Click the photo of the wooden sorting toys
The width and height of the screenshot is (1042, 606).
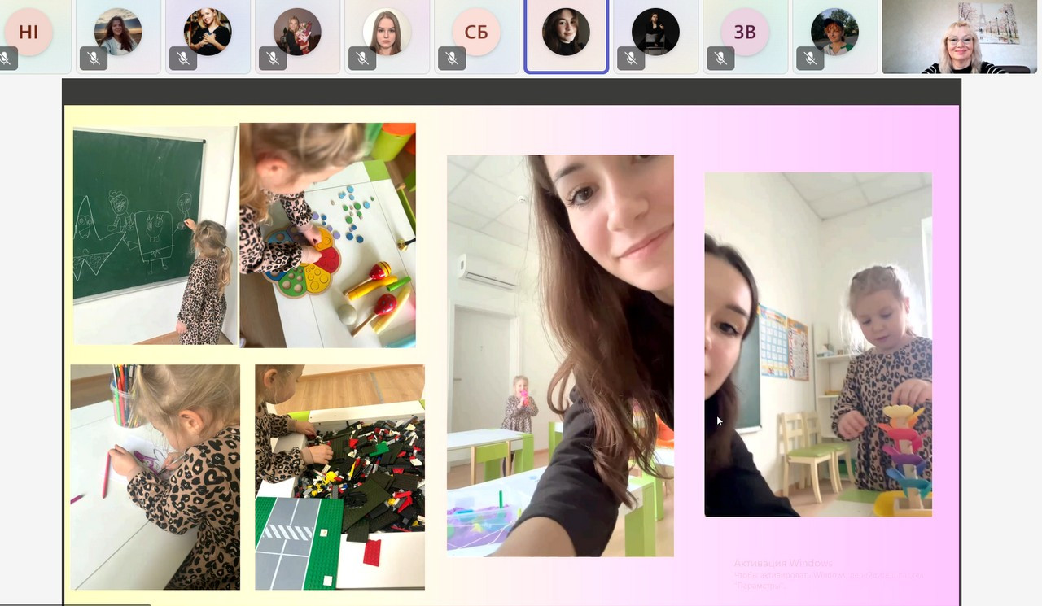pyautogui.click(x=327, y=235)
